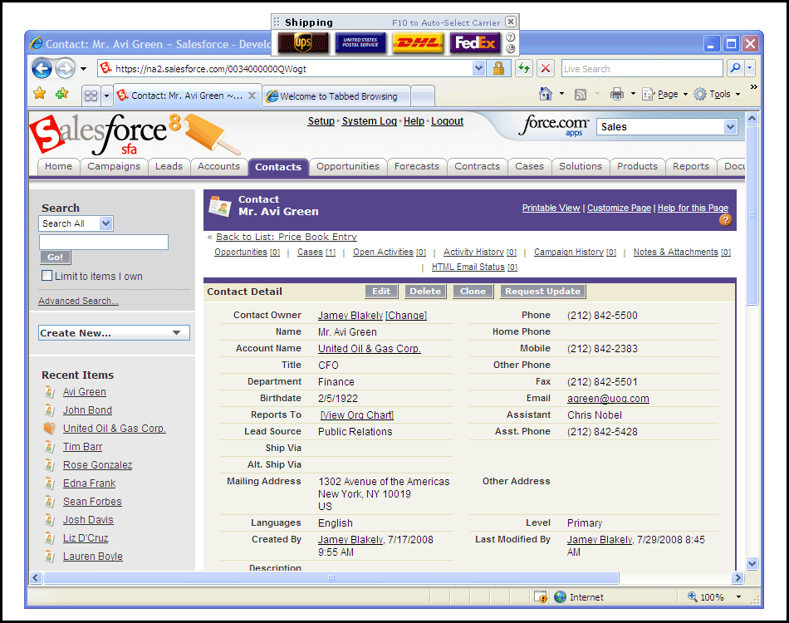The height and width of the screenshot is (623, 789).
Task: Click the browser Forward arrow
Action: click(x=65, y=68)
